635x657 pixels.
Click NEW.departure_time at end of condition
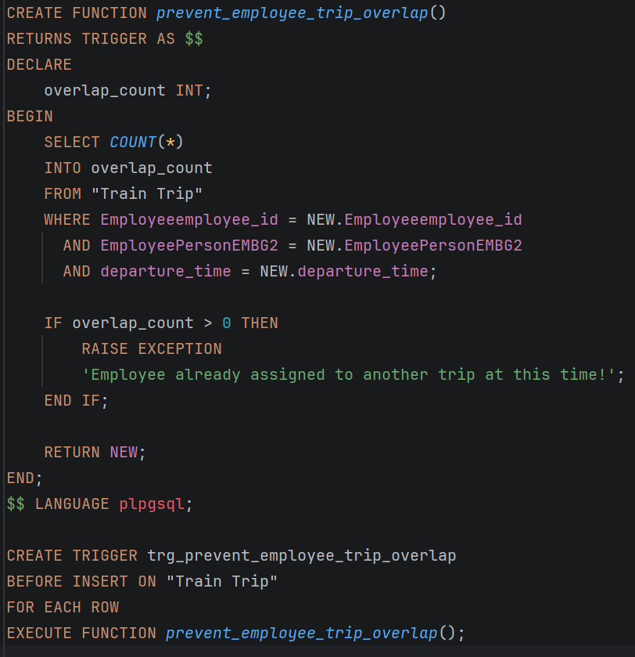344,272
